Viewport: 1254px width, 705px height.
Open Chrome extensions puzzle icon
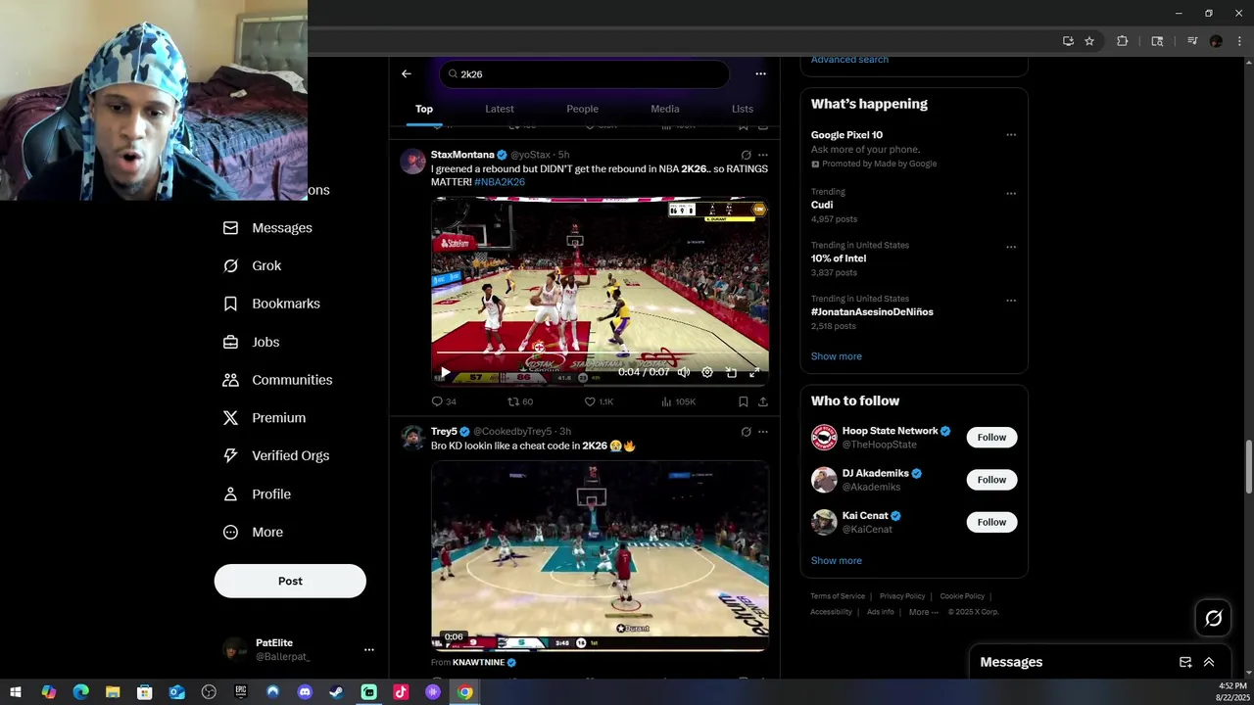(1123, 41)
